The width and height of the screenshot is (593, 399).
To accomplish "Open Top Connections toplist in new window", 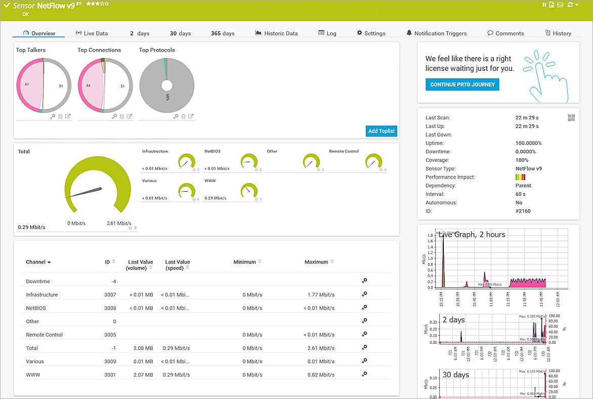I will pyautogui.click(x=130, y=116).
